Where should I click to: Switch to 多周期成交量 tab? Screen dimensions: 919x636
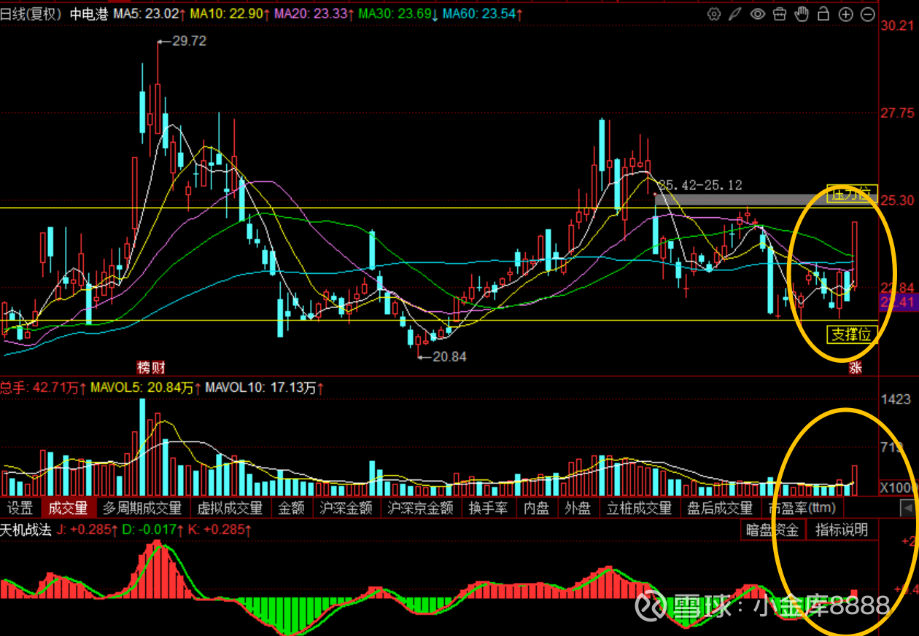pos(142,508)
